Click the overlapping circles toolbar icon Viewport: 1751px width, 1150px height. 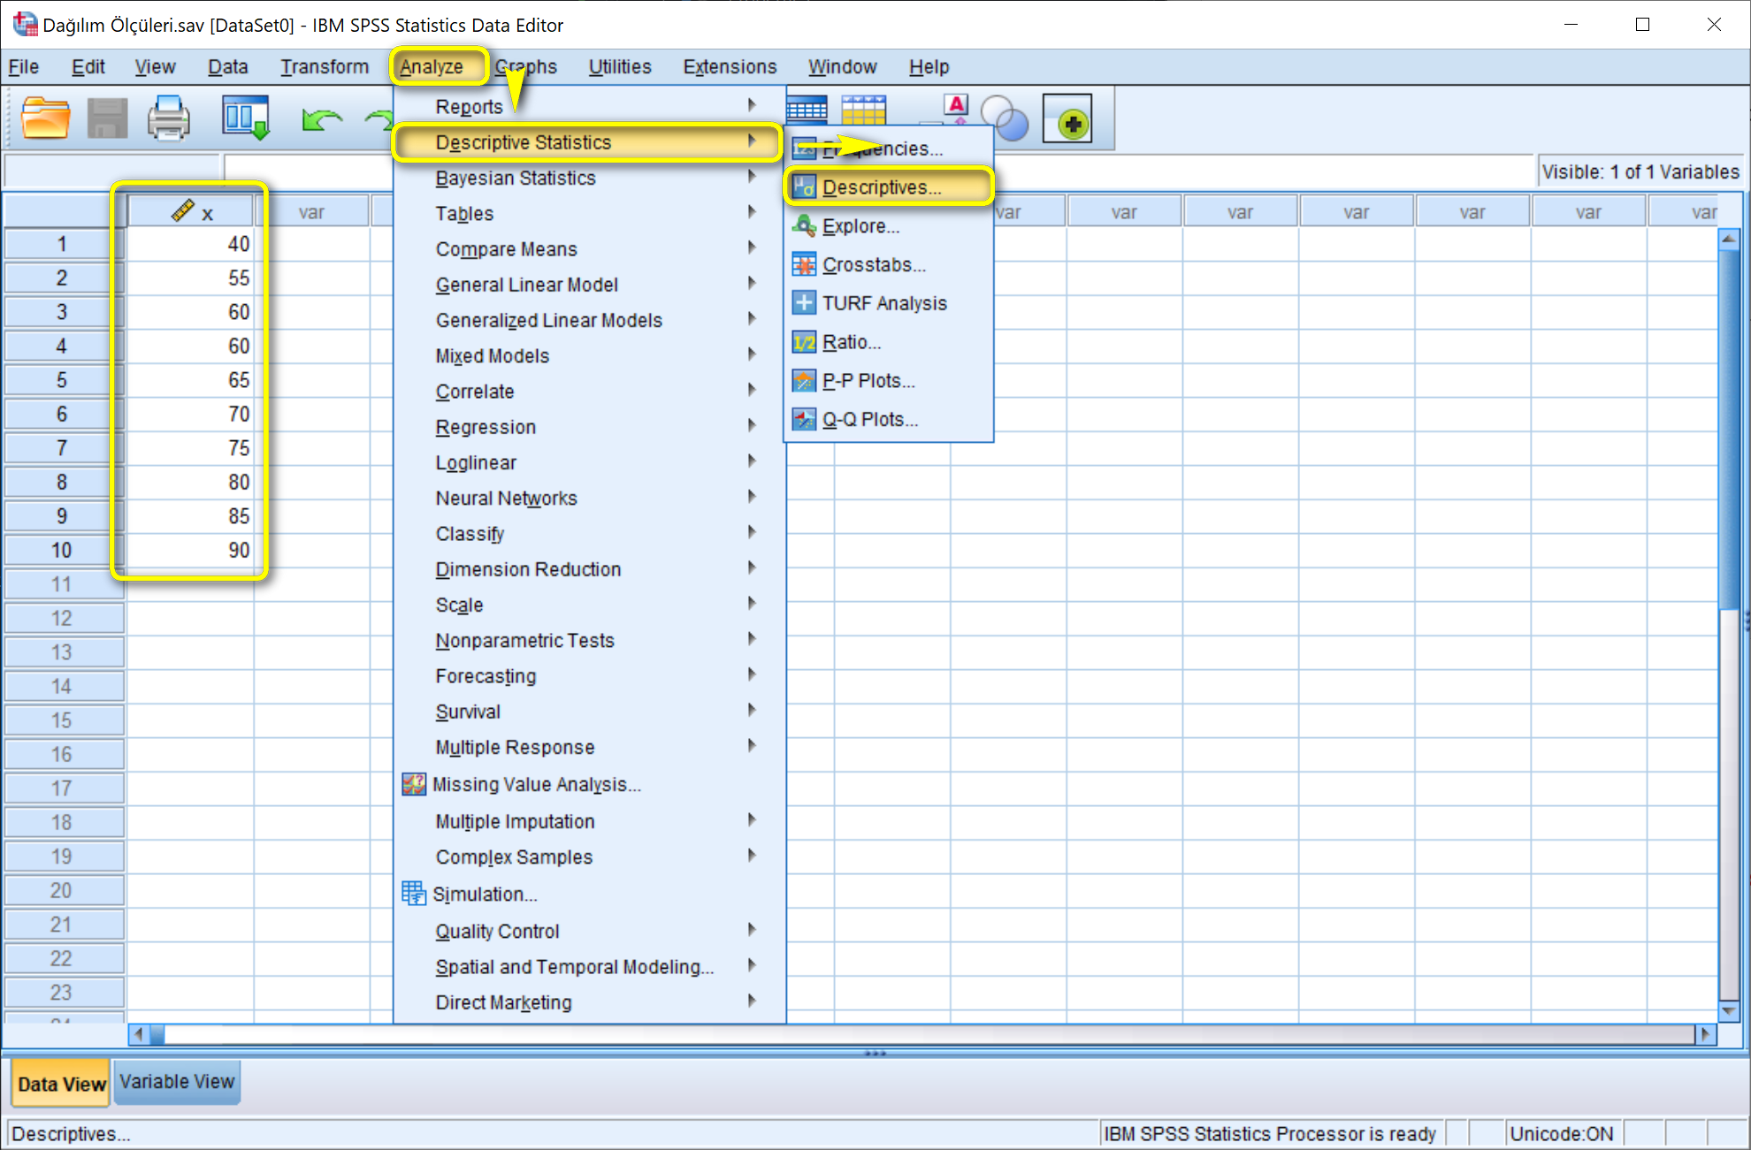1005,118
